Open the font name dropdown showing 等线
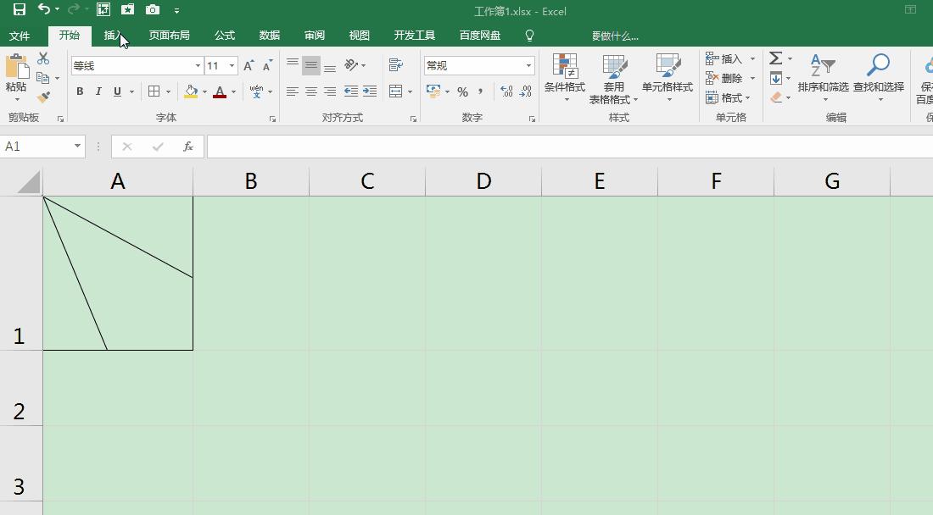The height and width of the screenshot is (515, 933). pyautogui.click(x=197, y=65)
